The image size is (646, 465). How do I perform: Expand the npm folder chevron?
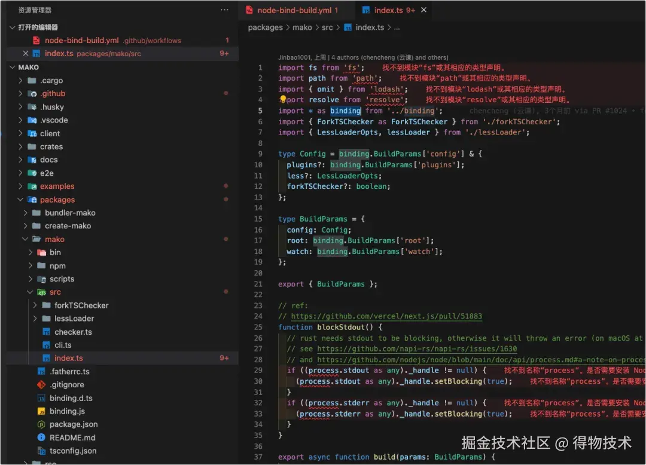[30, 265]
